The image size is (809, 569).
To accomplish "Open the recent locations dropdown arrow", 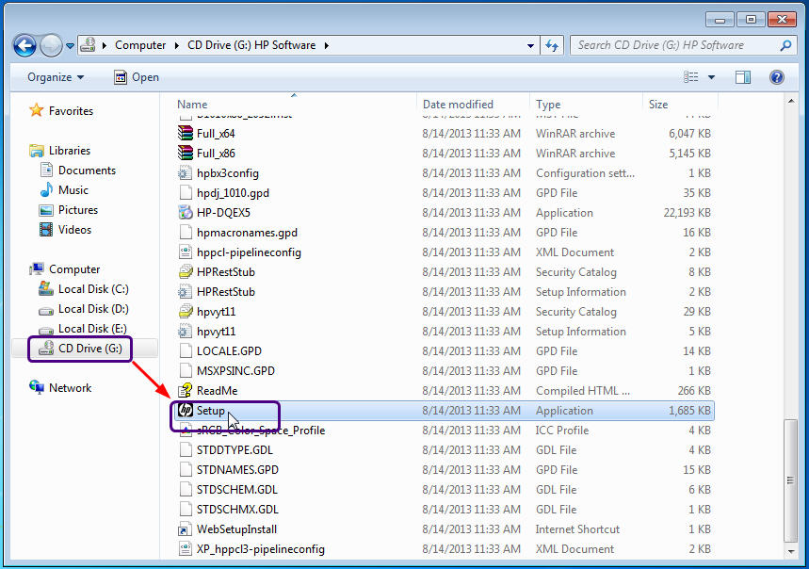I will (71, 46).
